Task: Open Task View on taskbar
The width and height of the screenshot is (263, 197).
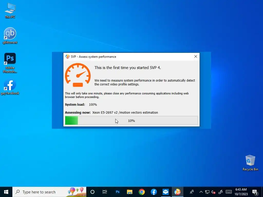Action: point(105,192)
